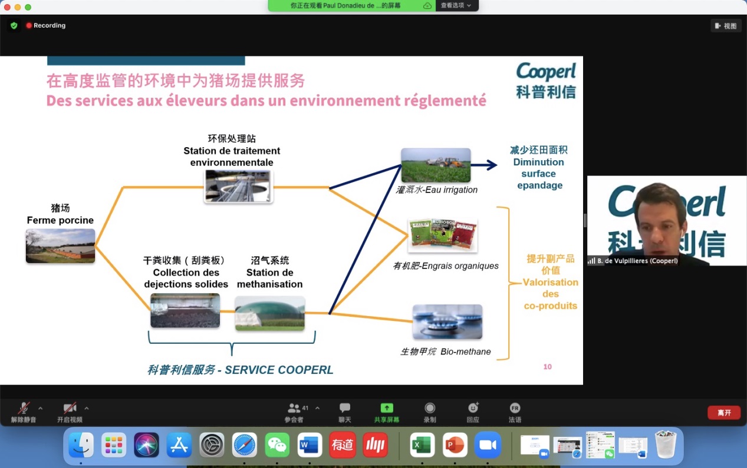Expand the arrow beside participants count
747x468 pixels.
coord(318,408)
